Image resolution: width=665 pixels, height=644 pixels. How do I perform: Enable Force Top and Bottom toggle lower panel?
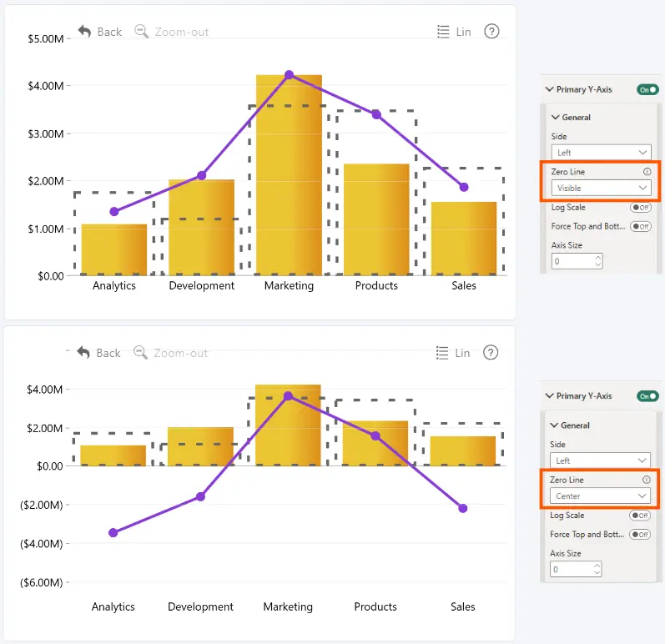[x=640, y=534]
